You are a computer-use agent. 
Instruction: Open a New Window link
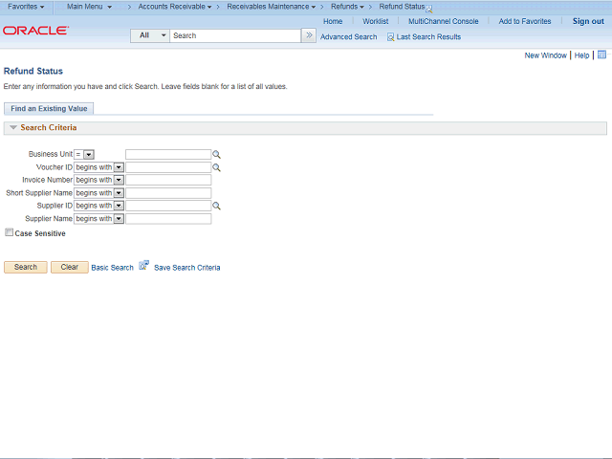545,55
